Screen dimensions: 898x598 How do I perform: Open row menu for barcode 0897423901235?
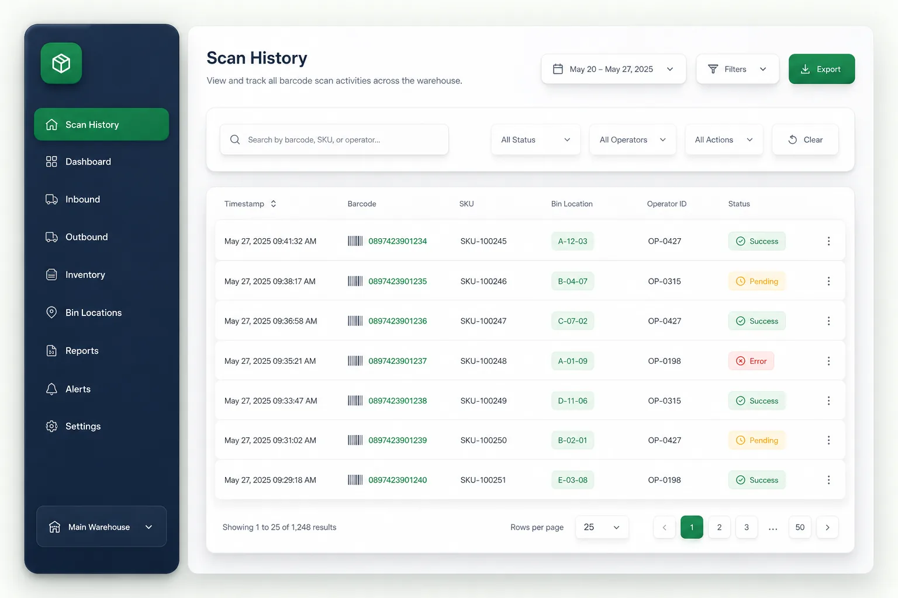click(x=828, y=281)
